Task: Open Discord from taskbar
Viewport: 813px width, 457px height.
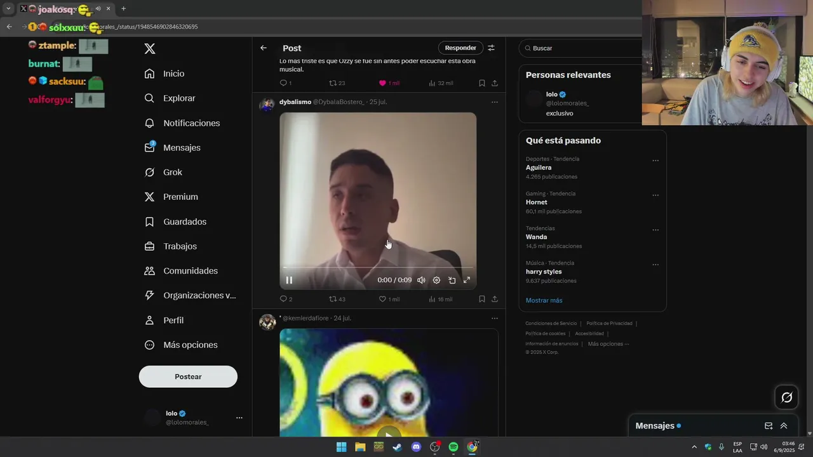Action: 416,447
